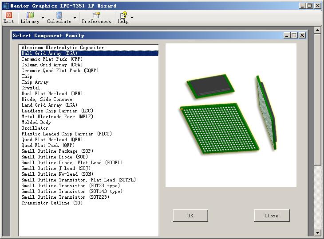Viewport: 324px width, 239px height.
Task: Select Leadless Chip Carrier (LCC)
Action: (x=90, y=111)
